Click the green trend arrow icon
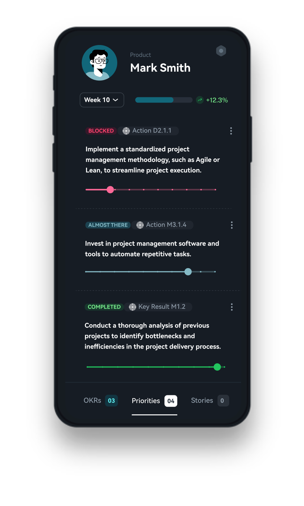Image resolution: width=304 pixels, height=506 pixels. pyautogui.click(x=200, y=100)
